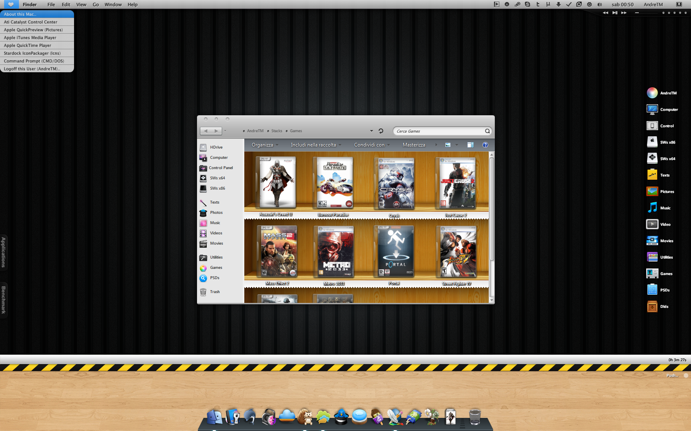Screen dimensions: 691x431
Task: Open HDrive in the explorer sidebar
Action: [211, 147]
